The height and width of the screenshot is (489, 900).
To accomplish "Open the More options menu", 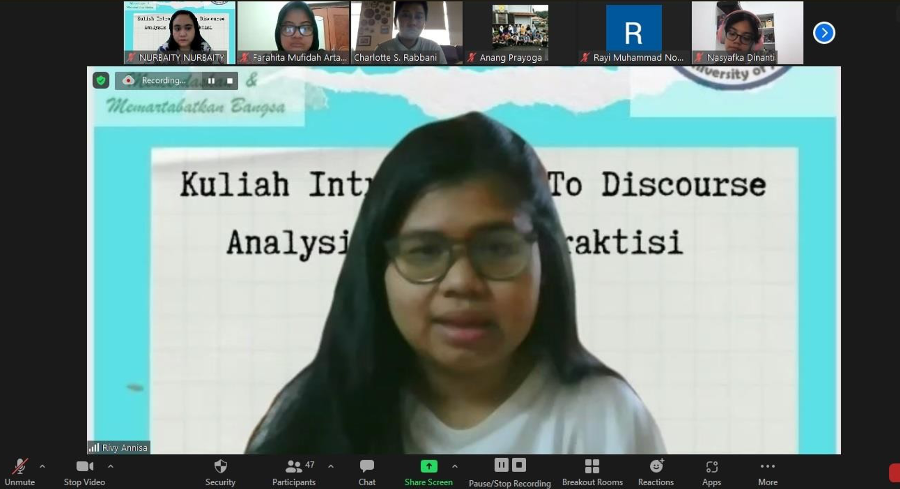I will pos(767,472).
